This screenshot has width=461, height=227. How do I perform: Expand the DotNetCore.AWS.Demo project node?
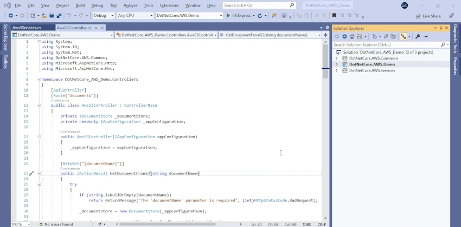click(x=337, y=64)
